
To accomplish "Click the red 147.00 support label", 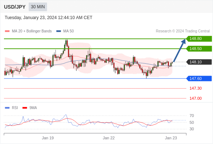I will [195, 98].
